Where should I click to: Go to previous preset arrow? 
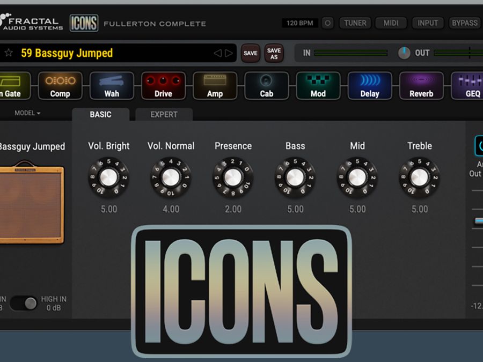217,53
